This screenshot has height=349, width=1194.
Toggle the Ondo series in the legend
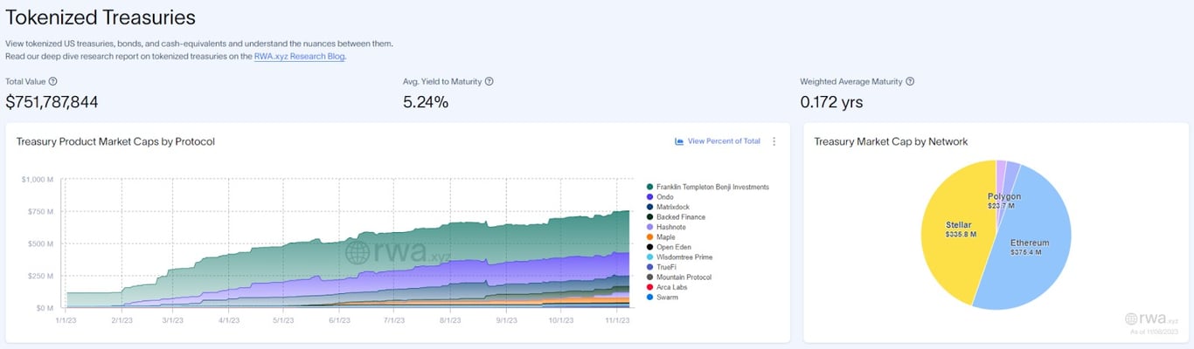coord(662,197)
